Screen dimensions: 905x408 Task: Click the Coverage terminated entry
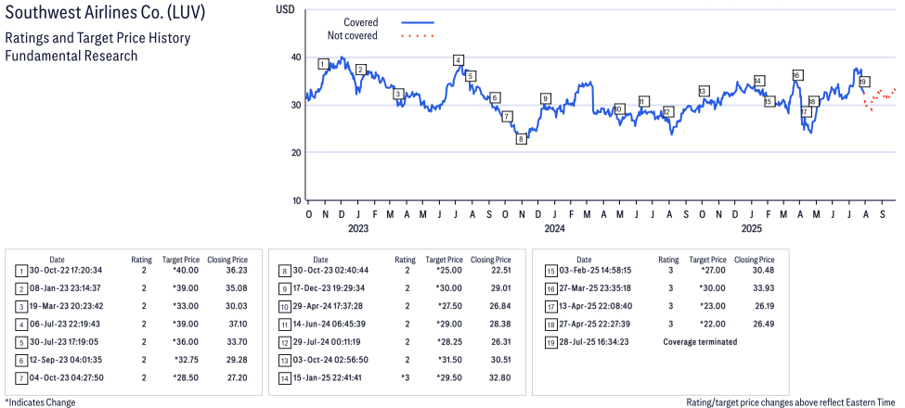[700, 342]
